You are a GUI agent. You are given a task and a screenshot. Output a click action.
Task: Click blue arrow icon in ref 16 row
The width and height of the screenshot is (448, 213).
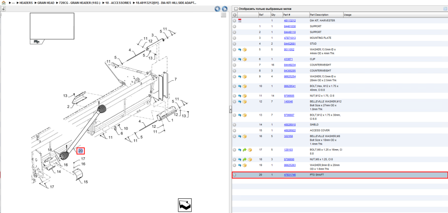240,136
